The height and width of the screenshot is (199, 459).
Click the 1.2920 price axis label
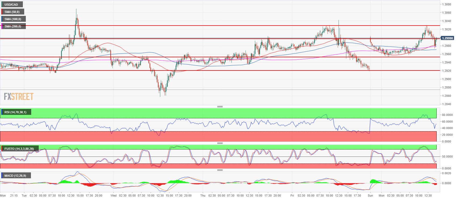(447, 71)
